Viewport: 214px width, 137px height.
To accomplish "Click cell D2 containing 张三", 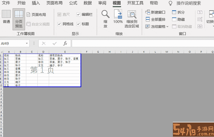I will [x=43, y=59].
